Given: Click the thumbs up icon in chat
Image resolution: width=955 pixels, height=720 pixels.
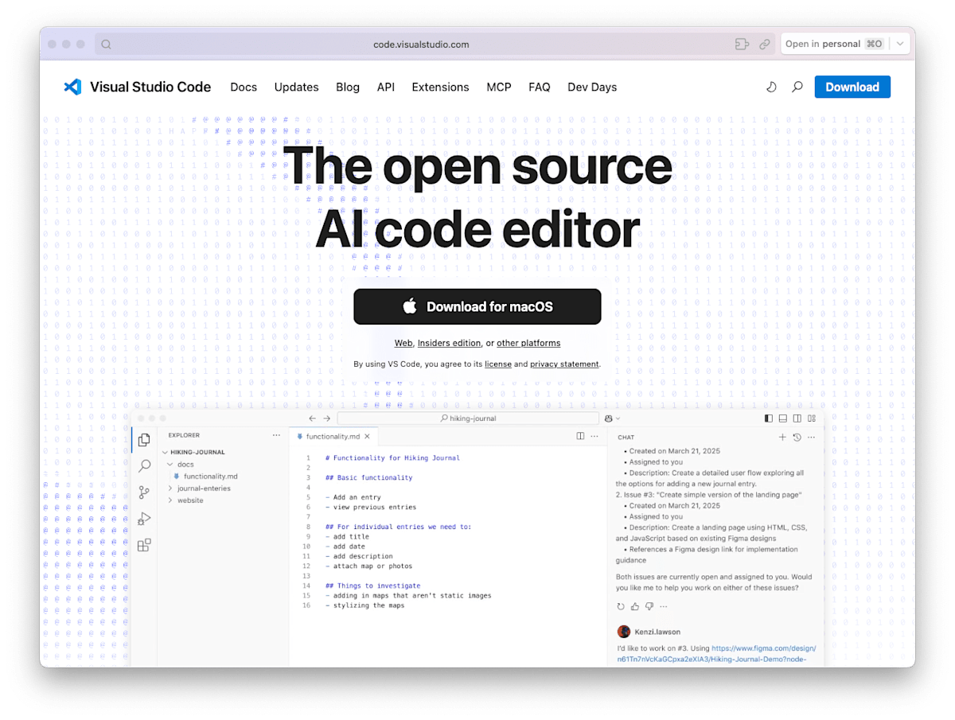Looking at the screenshot, I should tap(635, 606).
